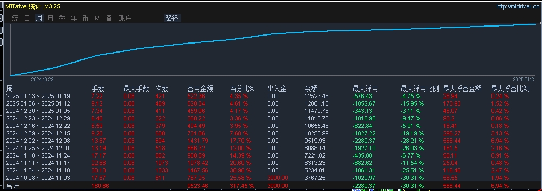Select the 月 monthly statistics tab

pyautogui.click(x=51, y=18)
